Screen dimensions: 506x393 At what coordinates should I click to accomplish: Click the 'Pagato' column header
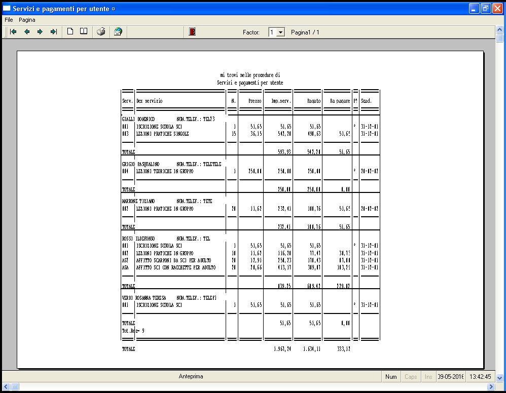point(314,101)
